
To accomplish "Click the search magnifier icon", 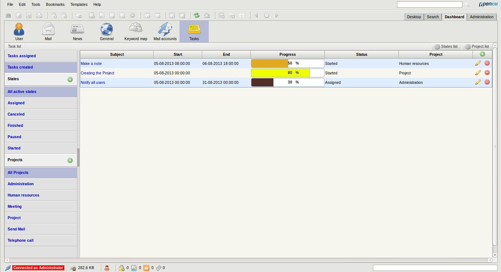I will 467,5.
